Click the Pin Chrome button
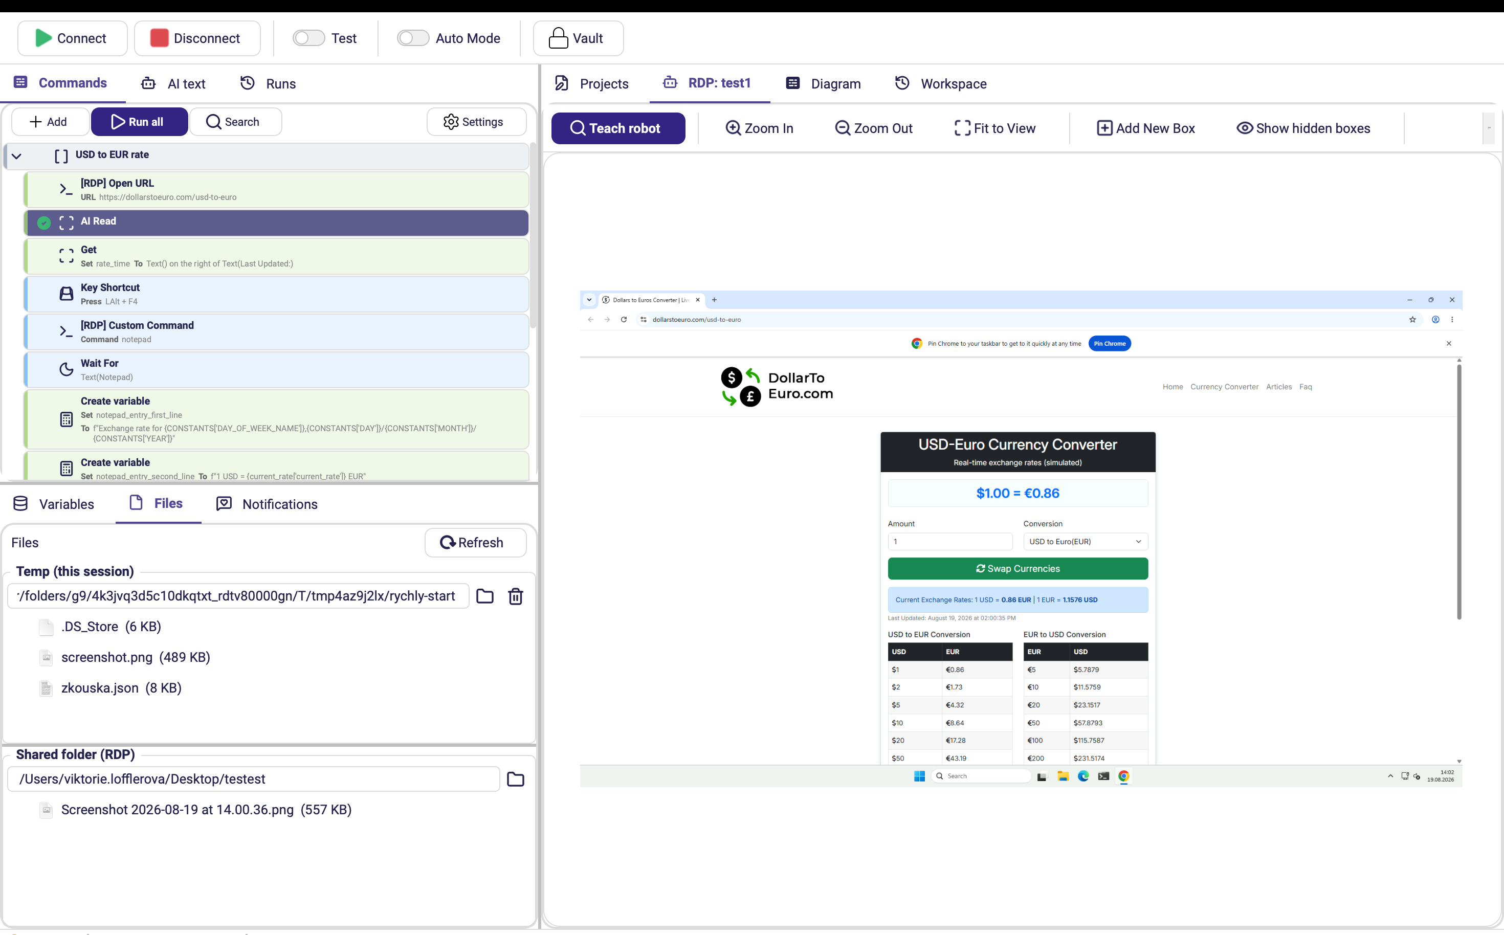This screenshot has width=1504, height=935. click(1110, 344)
